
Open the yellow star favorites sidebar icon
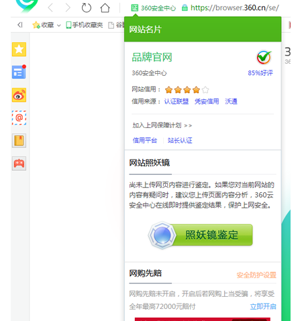click(19, 50)
